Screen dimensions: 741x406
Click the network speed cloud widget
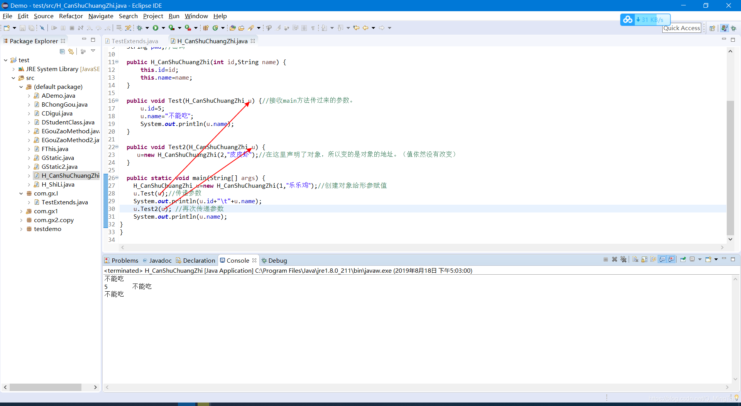click(645, 20)
